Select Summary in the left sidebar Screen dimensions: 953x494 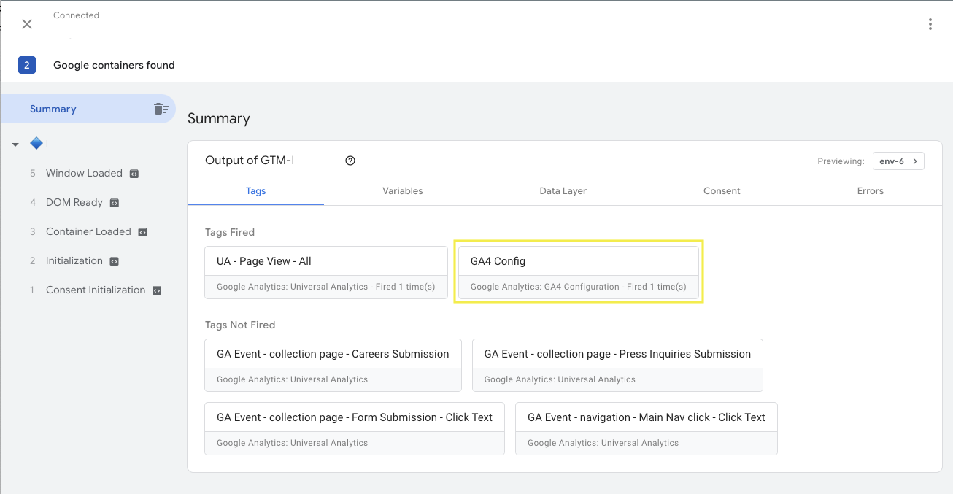tap(53, 109)
